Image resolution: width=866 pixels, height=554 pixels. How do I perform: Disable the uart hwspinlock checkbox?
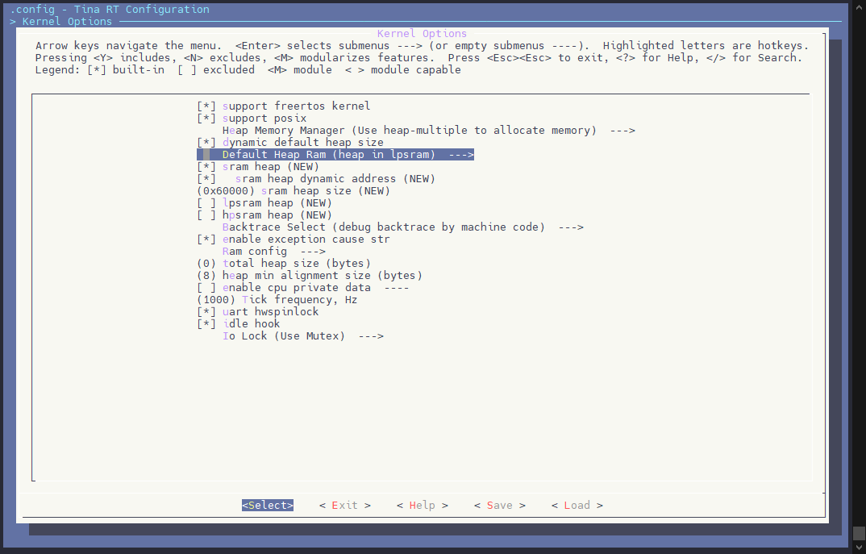pos(206,311)
